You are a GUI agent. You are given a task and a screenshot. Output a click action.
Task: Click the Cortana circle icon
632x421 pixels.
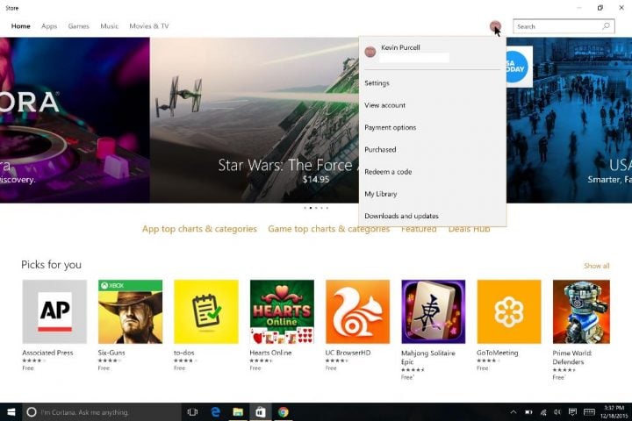point(32,411)
